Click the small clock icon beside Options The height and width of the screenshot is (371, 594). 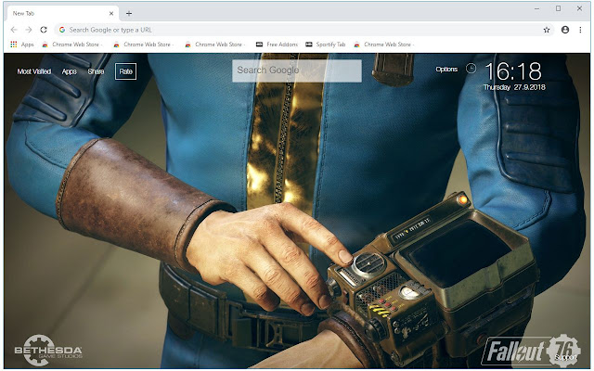tap(471, 69)
